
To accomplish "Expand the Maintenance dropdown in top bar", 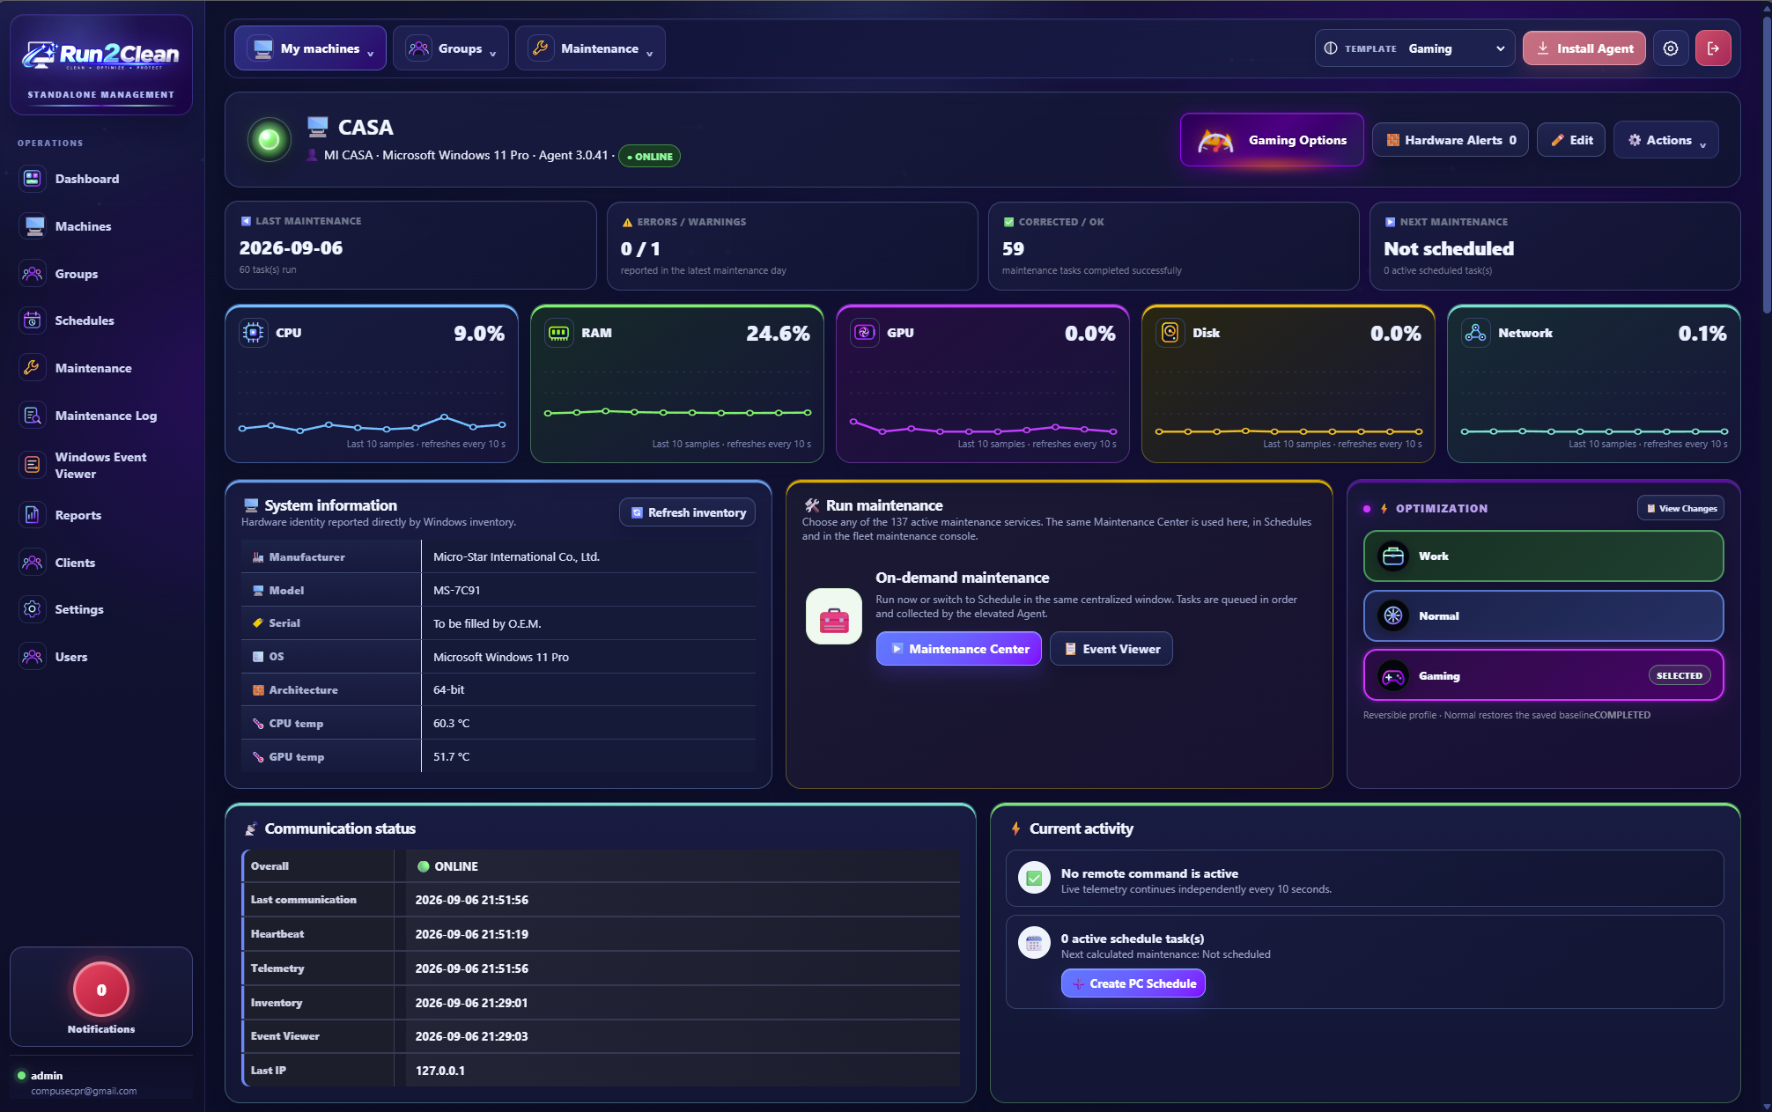I will pos(590,48).
